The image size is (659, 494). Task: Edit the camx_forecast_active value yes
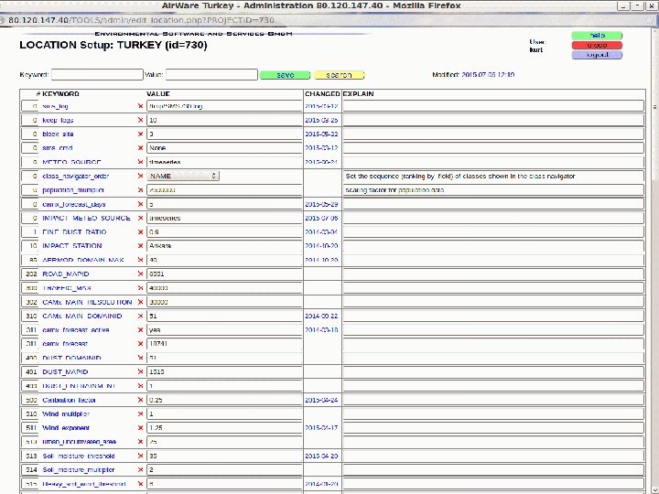[224, 329]
